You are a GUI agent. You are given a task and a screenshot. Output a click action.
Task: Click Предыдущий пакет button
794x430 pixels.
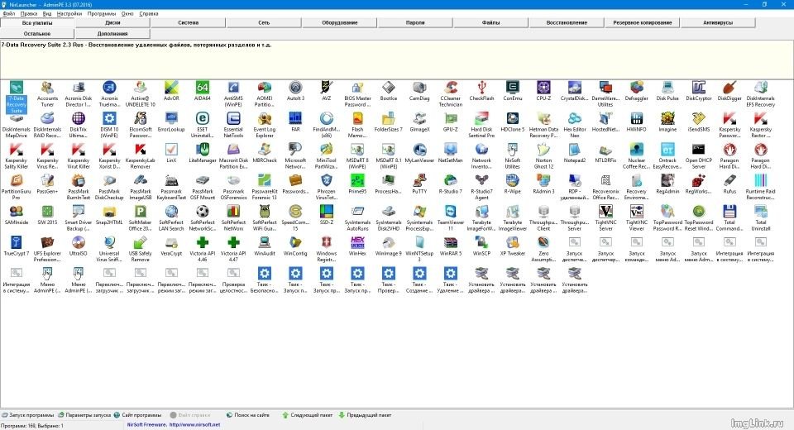point(365,415)
